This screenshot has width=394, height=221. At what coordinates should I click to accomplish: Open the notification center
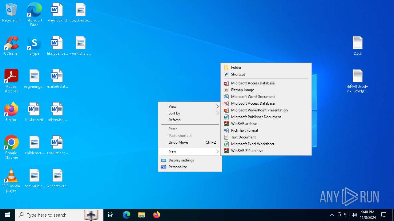384,215
